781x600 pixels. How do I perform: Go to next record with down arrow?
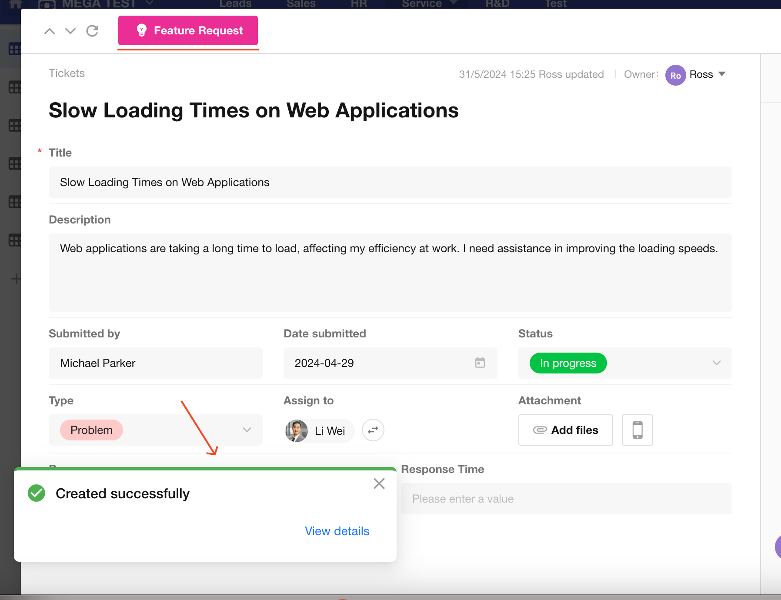70,31
